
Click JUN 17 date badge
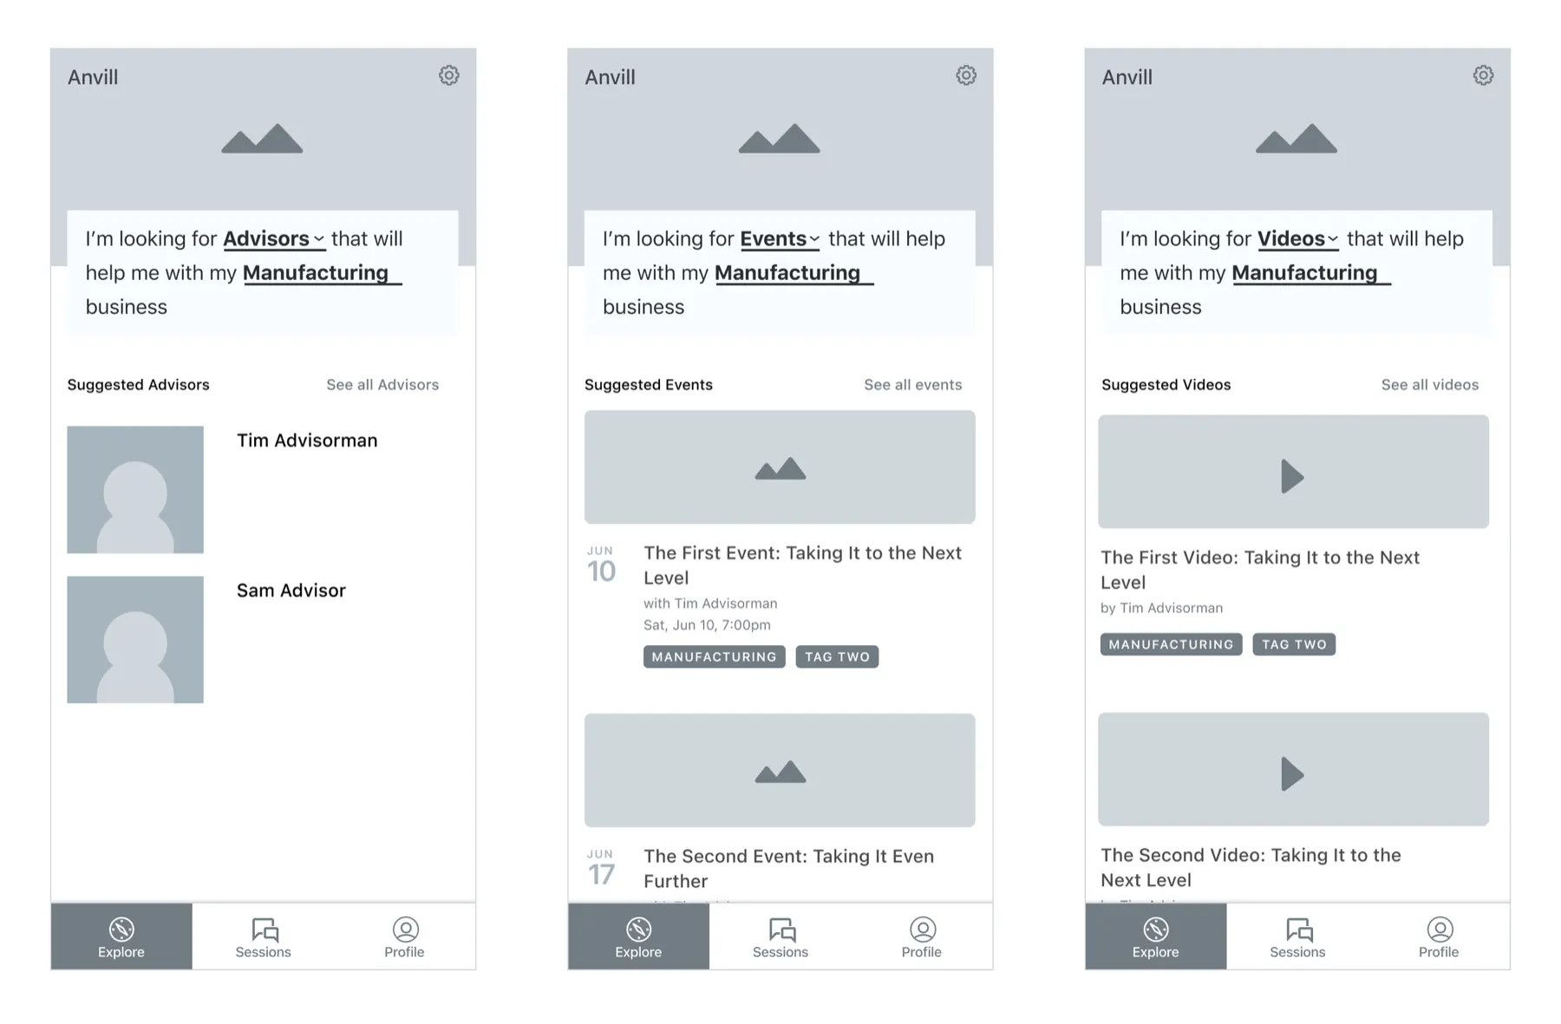(601, 869)
